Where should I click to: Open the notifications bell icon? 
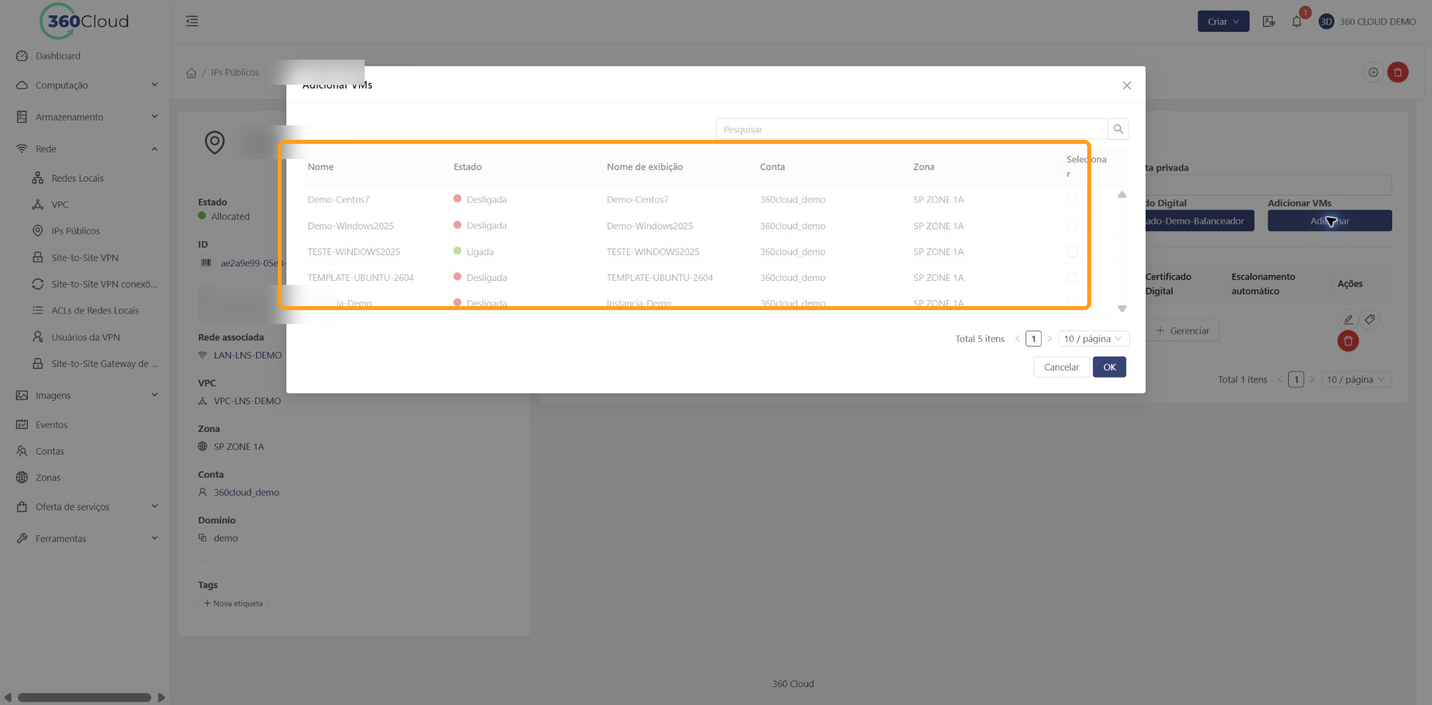(1297, 21)
